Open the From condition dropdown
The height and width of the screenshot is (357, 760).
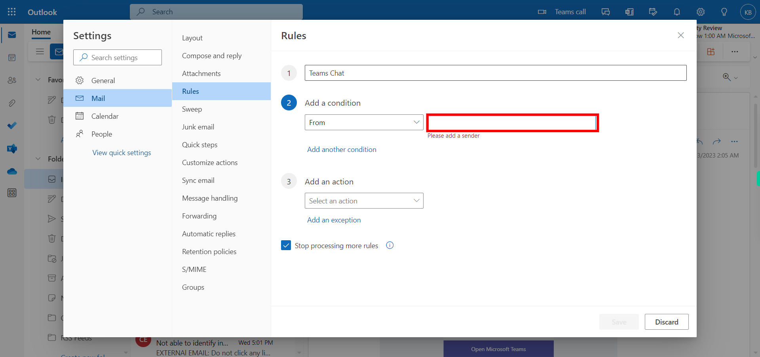click(x=364, y=122)
